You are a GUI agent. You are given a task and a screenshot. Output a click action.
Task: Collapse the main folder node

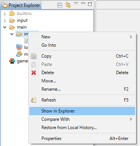click(x=5, y=27)
